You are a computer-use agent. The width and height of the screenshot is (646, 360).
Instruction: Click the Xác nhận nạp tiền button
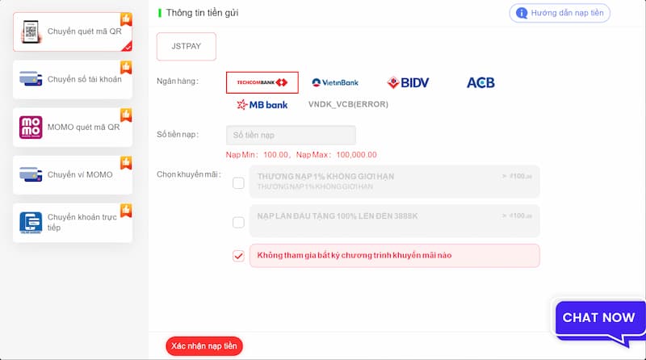click(204, 346)
